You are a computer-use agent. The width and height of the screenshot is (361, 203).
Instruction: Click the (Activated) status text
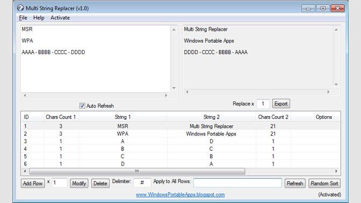tap(329, 195)
